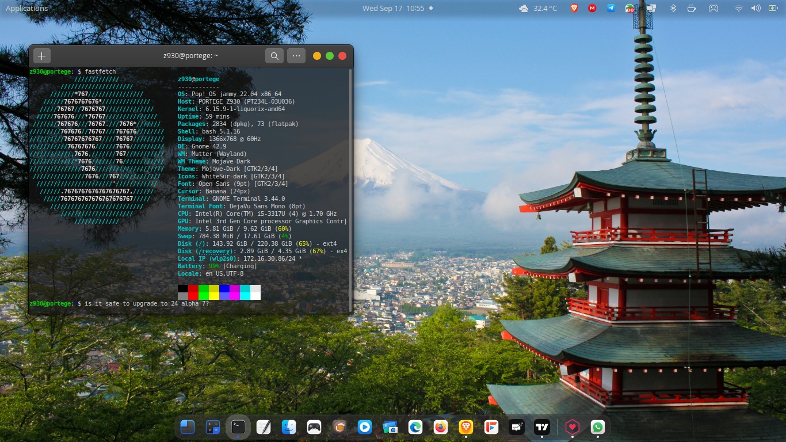
Task: Click the yellow block in the terminal palette
Action: click(x=214, y=292)
